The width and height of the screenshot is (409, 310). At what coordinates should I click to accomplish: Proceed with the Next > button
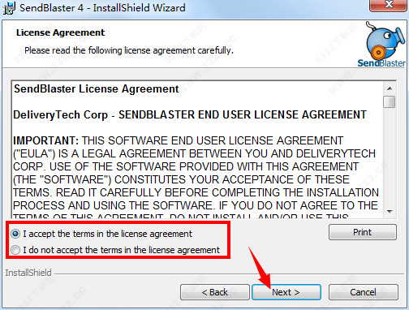click(x=286, y=292)
